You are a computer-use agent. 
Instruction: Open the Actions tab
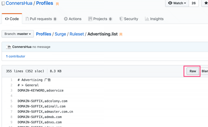(x=73, y=19)
